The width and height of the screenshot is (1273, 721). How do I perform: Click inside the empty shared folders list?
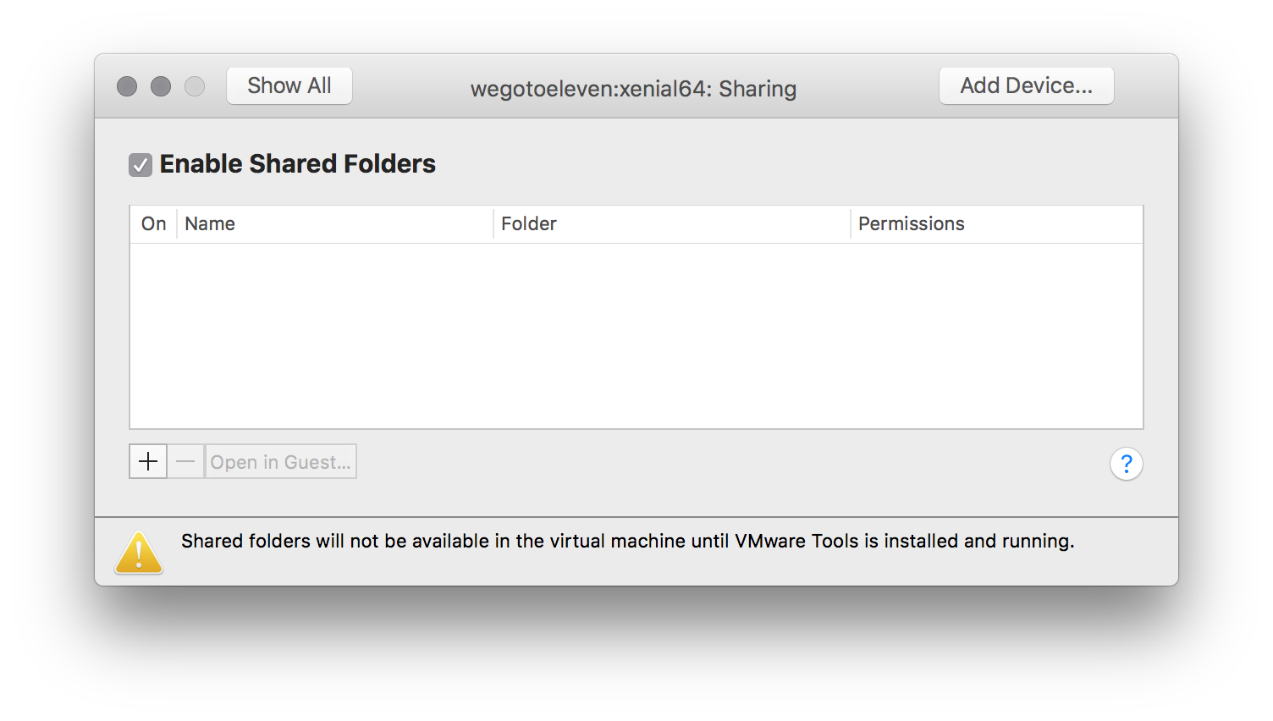pos(636,336)
